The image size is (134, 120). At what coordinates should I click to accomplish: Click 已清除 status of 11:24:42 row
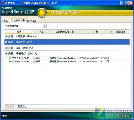point(37,58)
